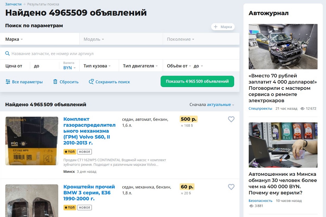Viewport: 326px width, 217px height.
Task: Open the Спецпроекты category link
Action: (x=260, y=108)
